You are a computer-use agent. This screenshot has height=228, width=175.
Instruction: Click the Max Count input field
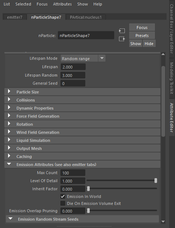73,173
